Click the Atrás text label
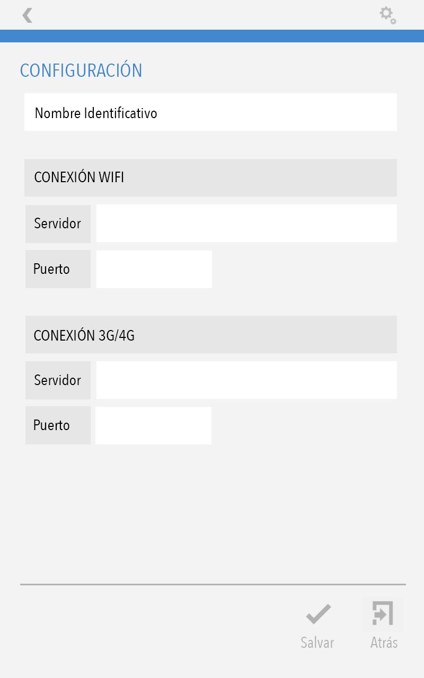The height and width of the screenshot is (678, 424). (384, 642)
